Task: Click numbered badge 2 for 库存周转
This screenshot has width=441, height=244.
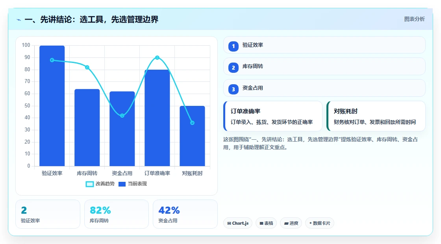Action: pos(233,68)
